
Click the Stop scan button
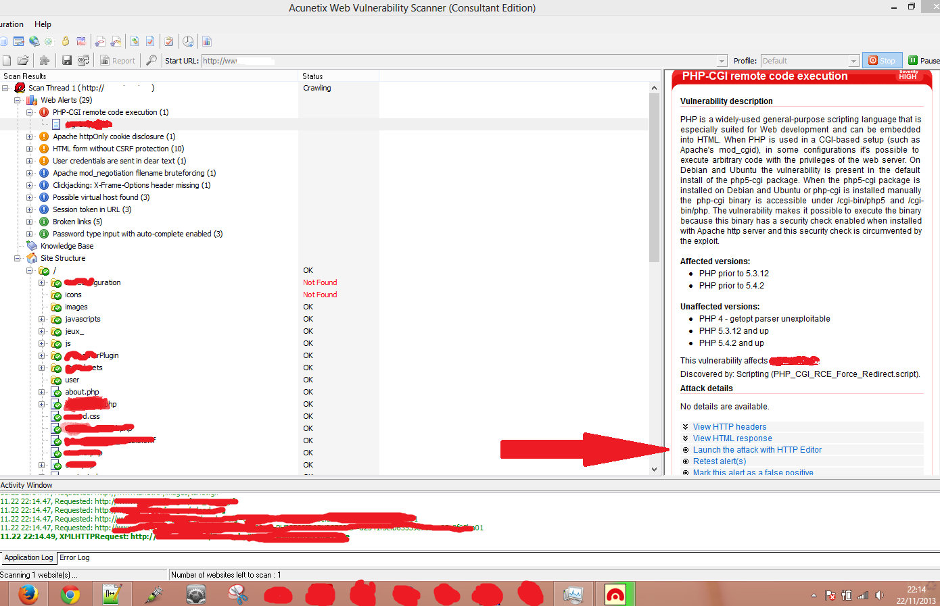coord(882,61)
